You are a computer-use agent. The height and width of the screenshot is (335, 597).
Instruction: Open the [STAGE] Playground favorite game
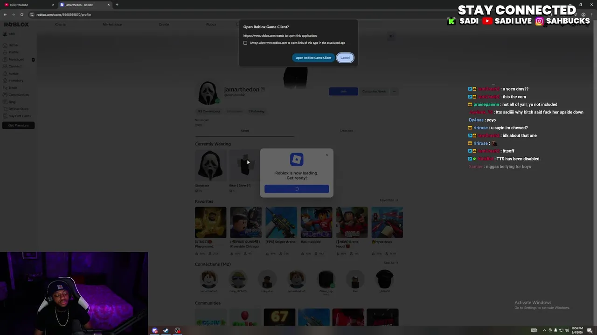click(x=210, y=222)
